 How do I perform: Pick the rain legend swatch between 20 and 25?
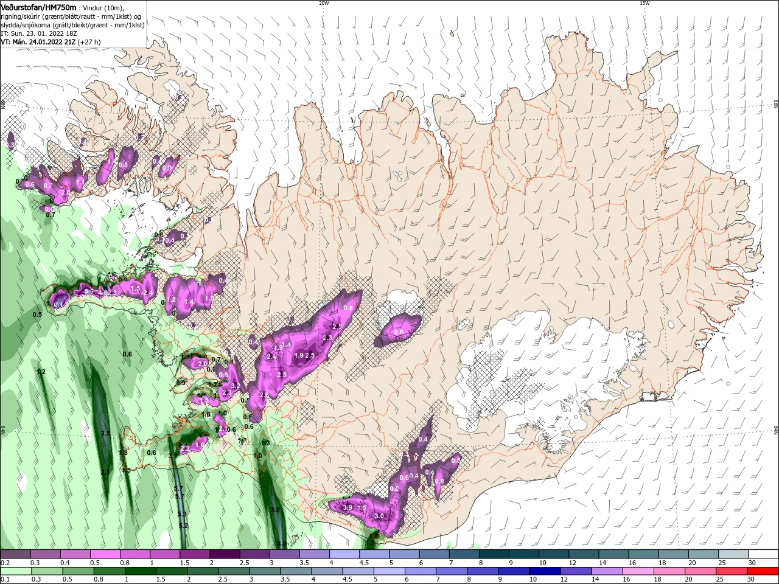701,571
